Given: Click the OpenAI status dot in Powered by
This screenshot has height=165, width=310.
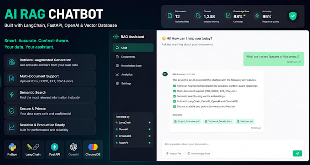Looking at the screenshot, I should [150, 130].
